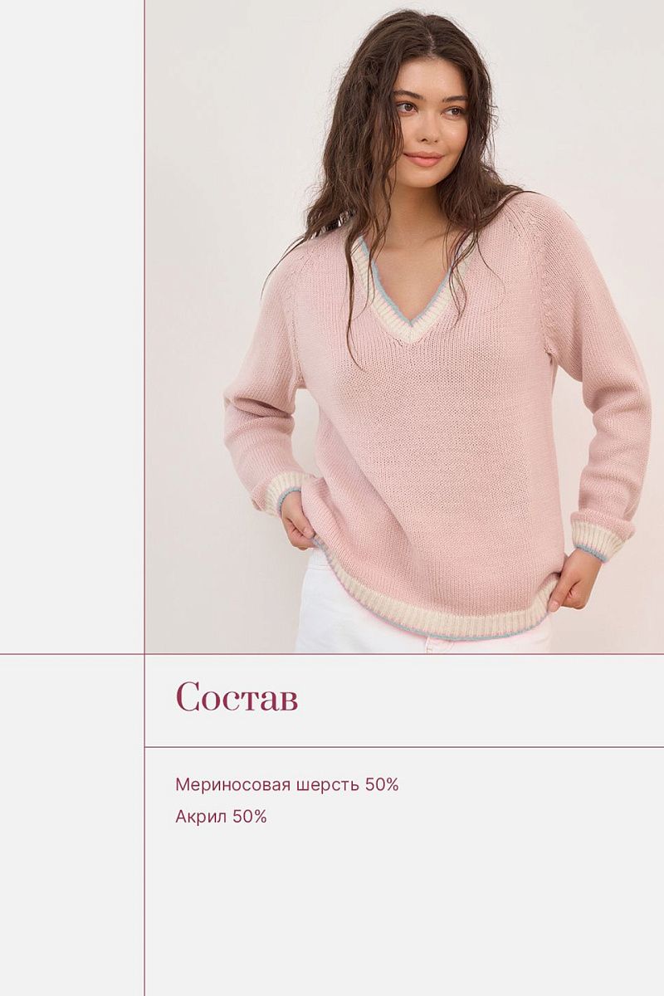Click the "Состав" heading
664x996 pixels.
click(237, 697)
